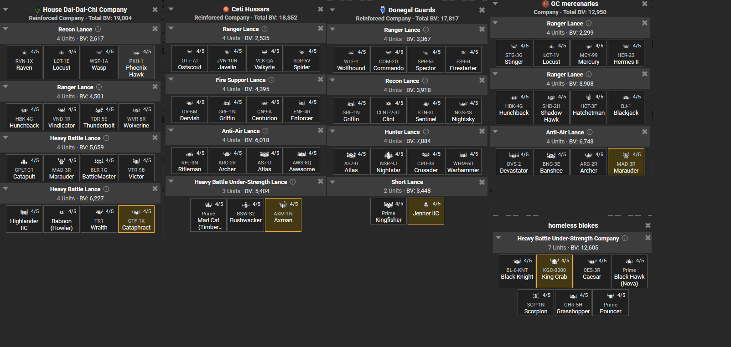
Task: Select the OTT-7J Ostscout unit card
Action: tap(190, 59)
